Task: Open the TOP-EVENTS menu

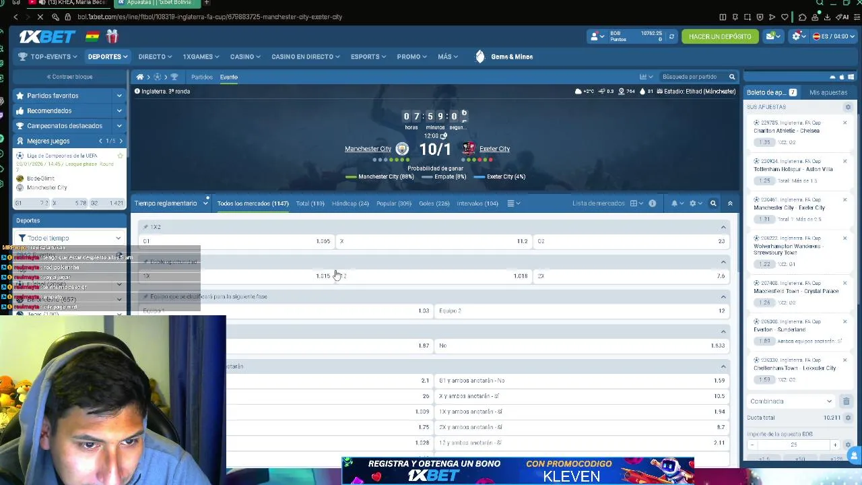Action: [47, 57]
